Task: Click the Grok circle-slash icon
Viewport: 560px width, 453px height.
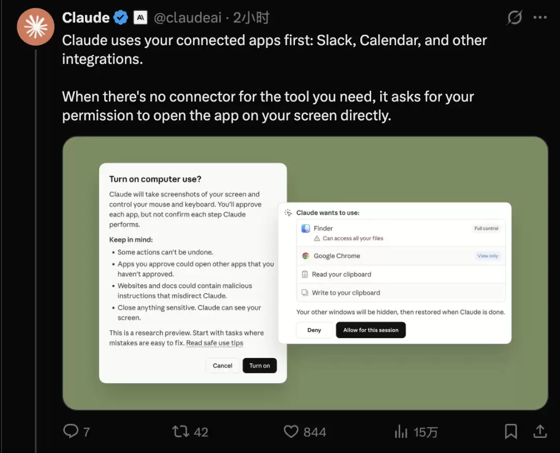Action: [x=514, y=18]
